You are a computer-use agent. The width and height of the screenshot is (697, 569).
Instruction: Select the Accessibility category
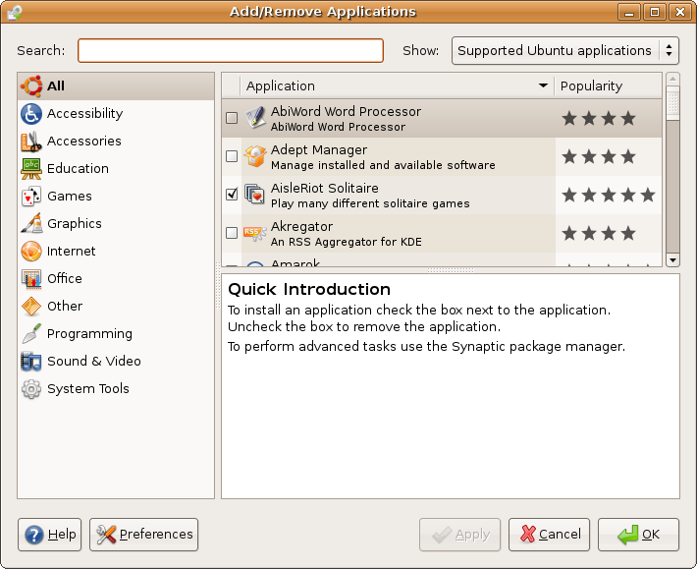(x=116, y=113)
